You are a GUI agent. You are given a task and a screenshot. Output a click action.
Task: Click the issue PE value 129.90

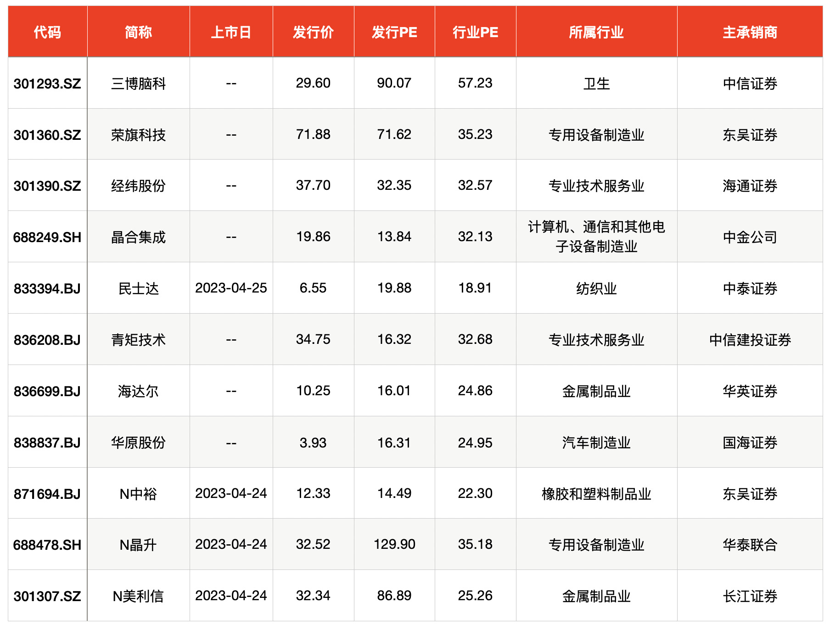click(x=394, y=544)
